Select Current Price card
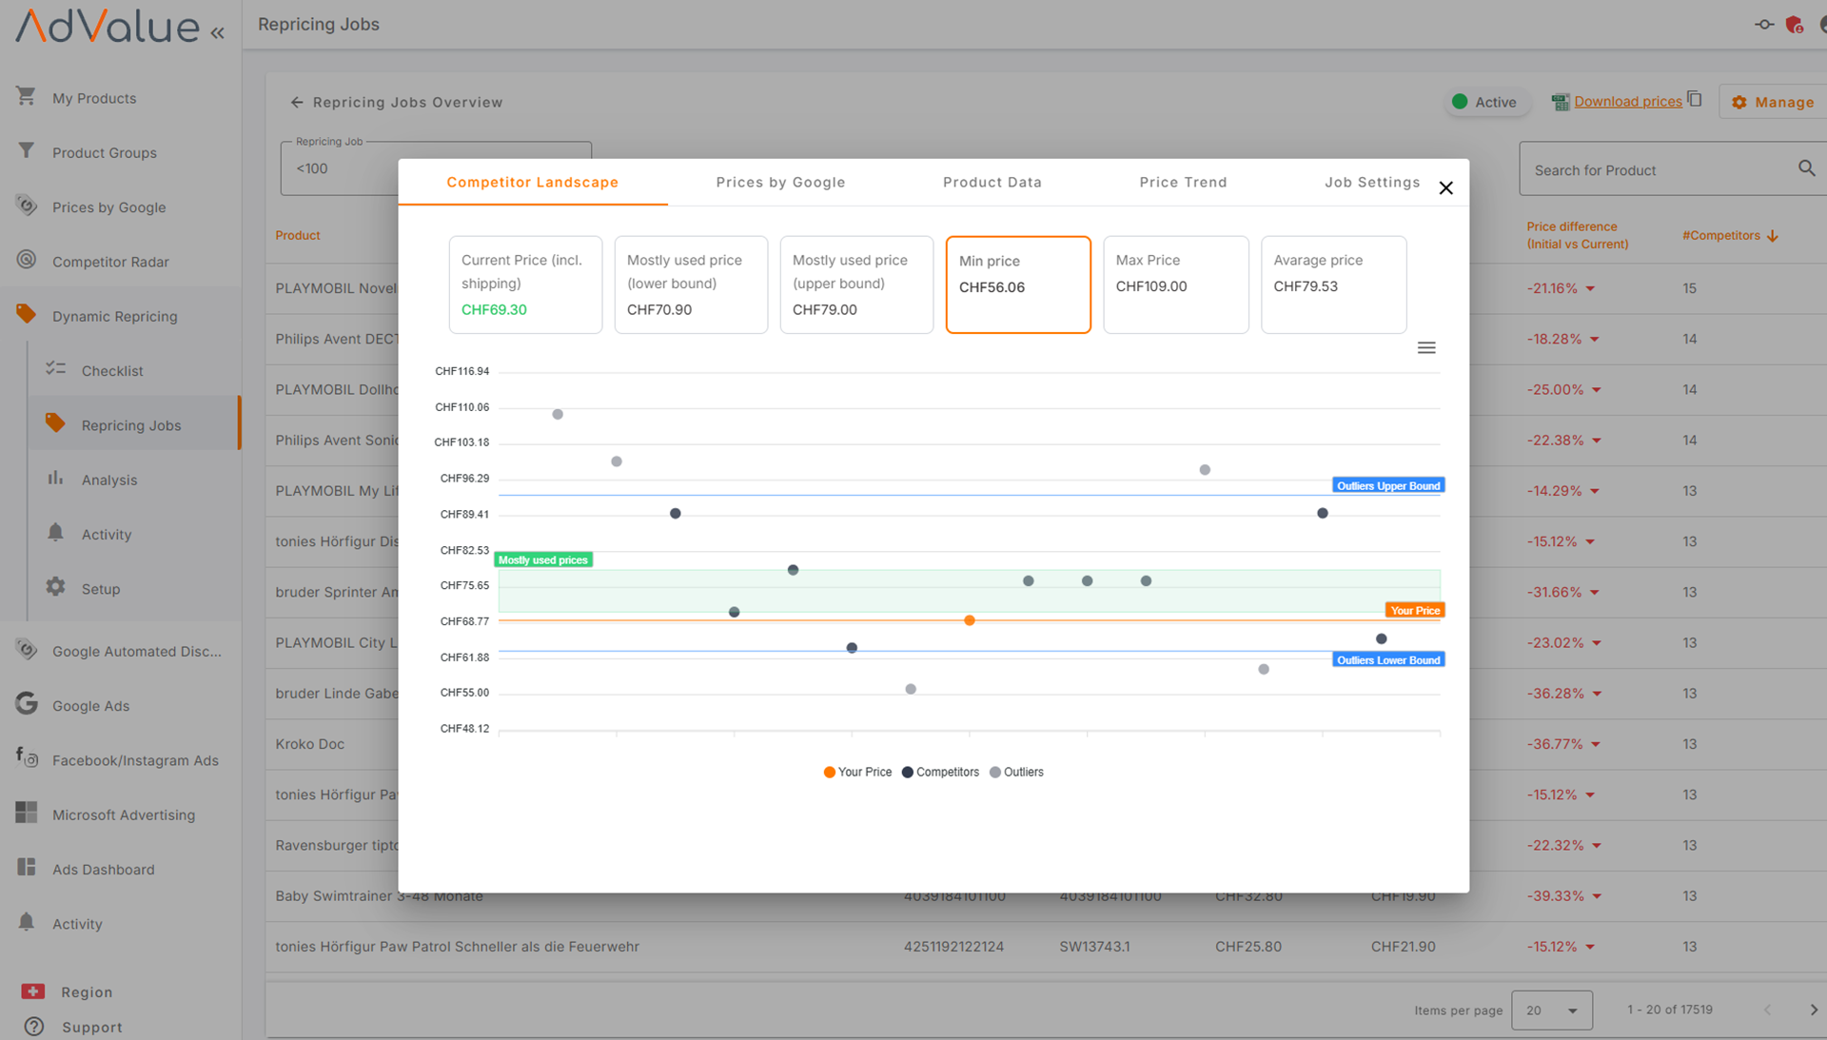The height and width of the screenshot is (1040, 1827). coord(525,285)
